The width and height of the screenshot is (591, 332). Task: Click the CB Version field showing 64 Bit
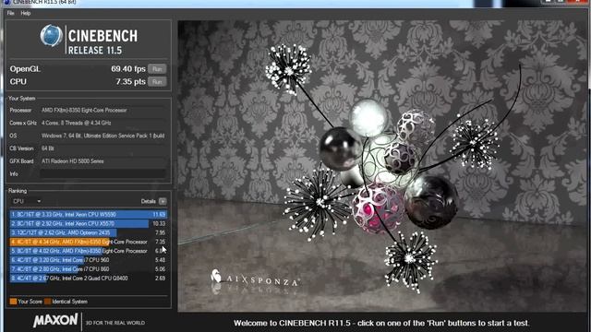click(x=103, y=148)
